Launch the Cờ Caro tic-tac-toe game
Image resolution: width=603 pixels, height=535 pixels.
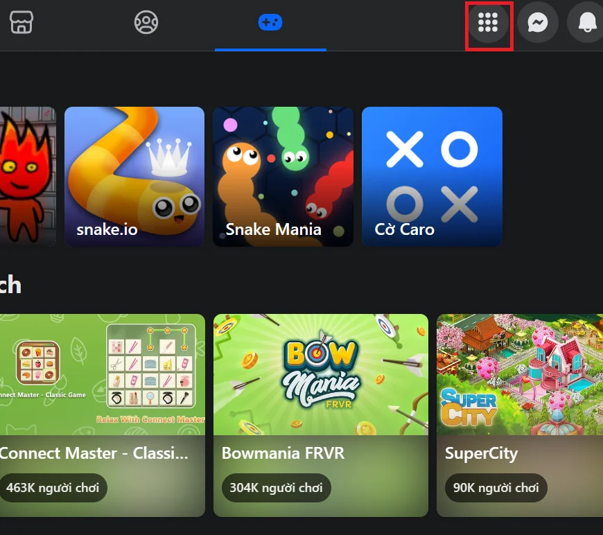431,176
